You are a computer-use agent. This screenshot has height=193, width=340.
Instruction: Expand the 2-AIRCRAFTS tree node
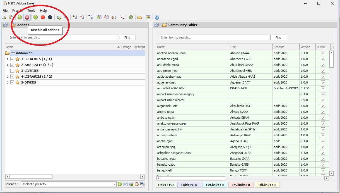pyautogui.click(x=8, y=65)
